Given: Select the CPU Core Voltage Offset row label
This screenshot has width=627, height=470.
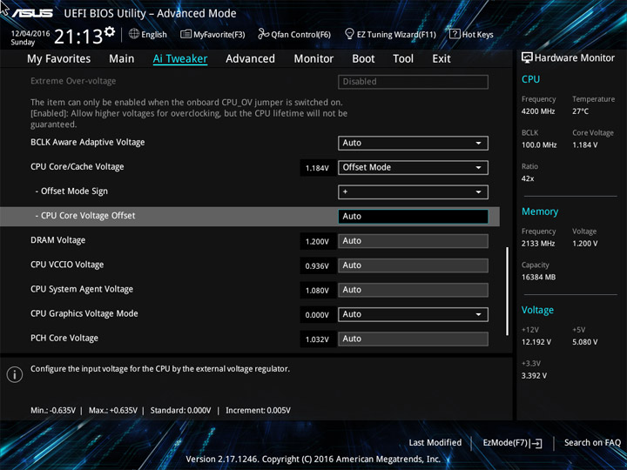Looking at the screenshot, I should tap(85, 216).
